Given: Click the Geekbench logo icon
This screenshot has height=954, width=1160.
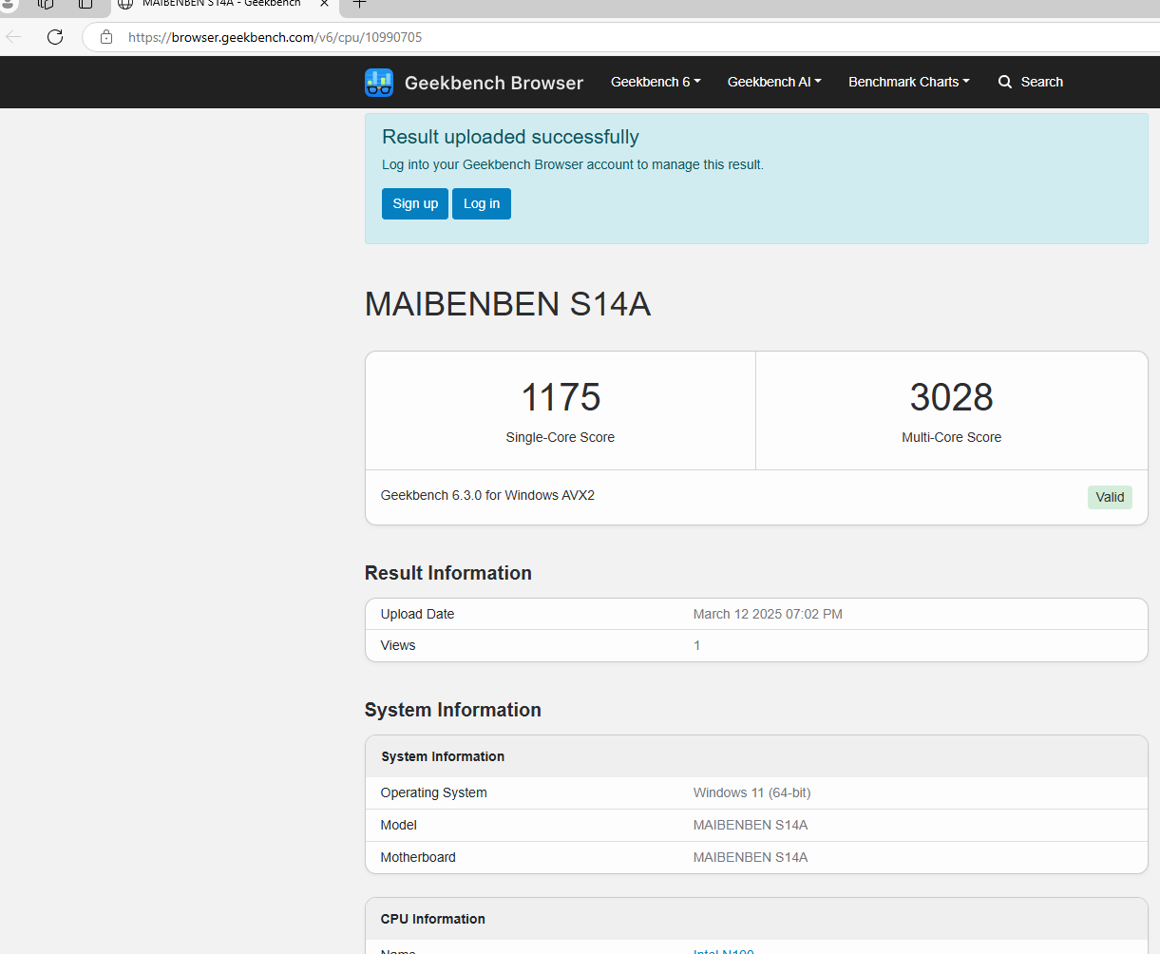Looking at the screenshot, I should click(x=379, y=83).
